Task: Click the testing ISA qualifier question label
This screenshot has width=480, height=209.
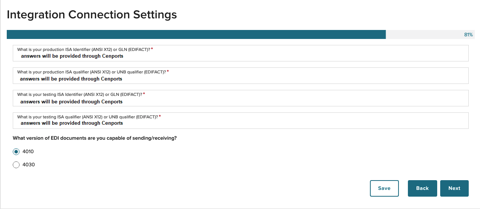Action: pyautogui.click(x=88, y=117)
